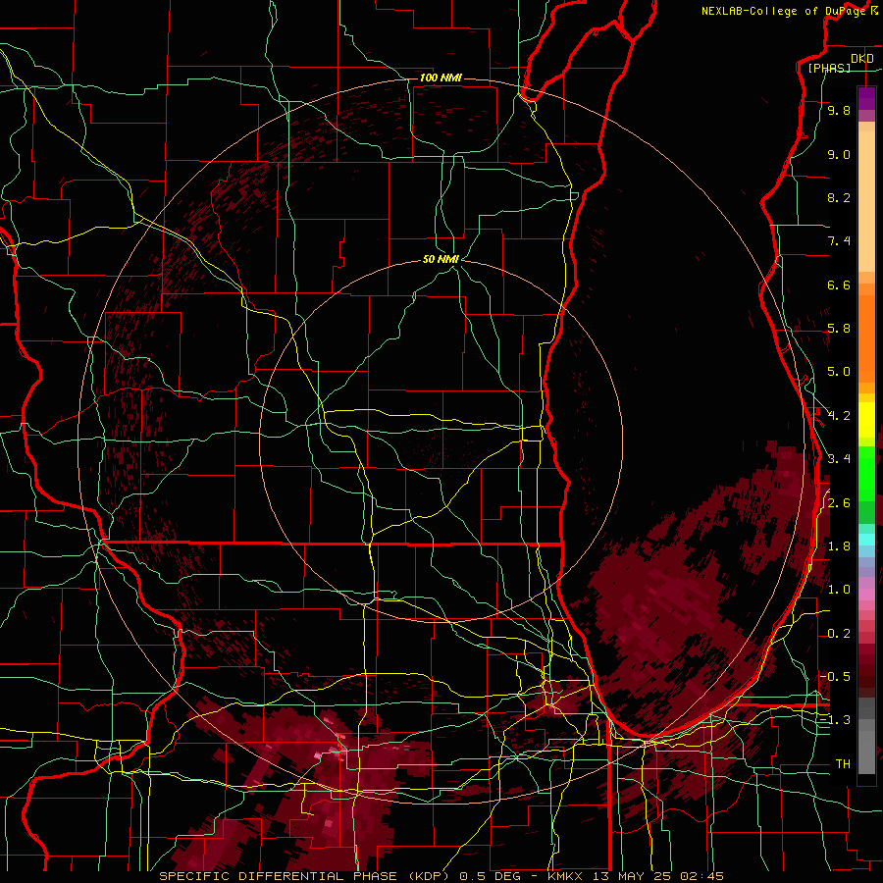Select the -1.3 value on the color scale
The height and width of the screenshot is (883, 883).
[x=835, y=720]
